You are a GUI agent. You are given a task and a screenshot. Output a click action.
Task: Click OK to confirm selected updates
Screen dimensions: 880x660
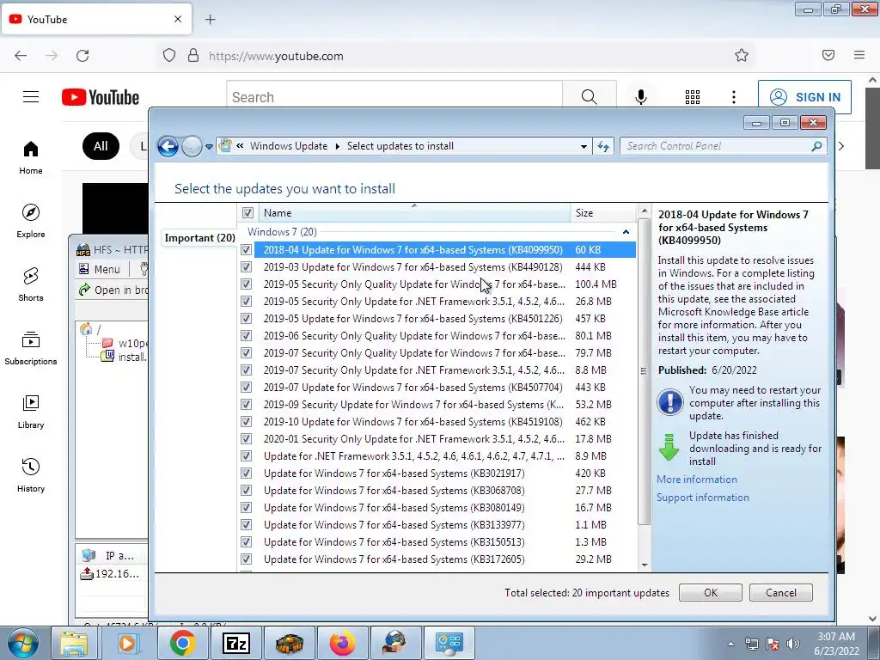tap(711, 593)
